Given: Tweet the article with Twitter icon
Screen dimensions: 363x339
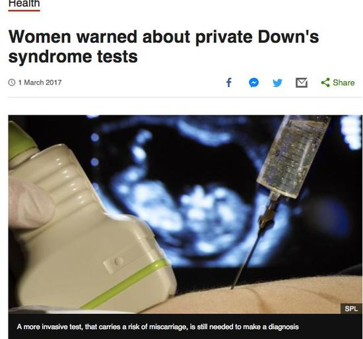Looking at the screenshot, I should click(277, 82).
